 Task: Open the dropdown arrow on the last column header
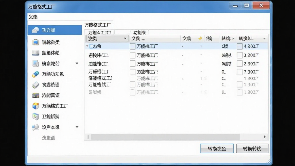[x=264, y=39]
